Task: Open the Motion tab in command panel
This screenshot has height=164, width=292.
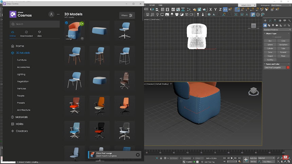Action: coord(280,20)
